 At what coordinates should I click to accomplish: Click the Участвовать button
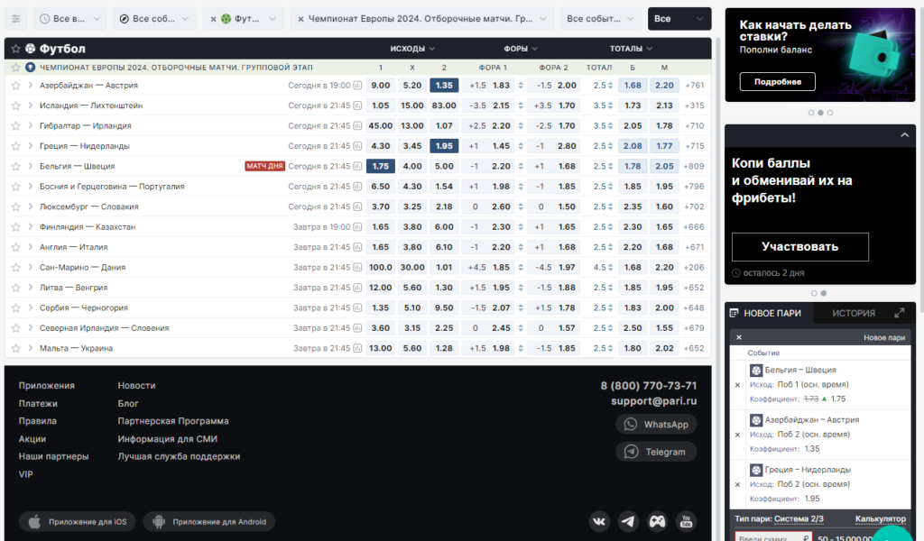tap(799, 247)
